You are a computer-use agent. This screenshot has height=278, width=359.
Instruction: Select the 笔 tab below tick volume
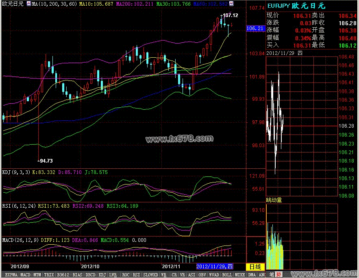(x=272, y=274)
